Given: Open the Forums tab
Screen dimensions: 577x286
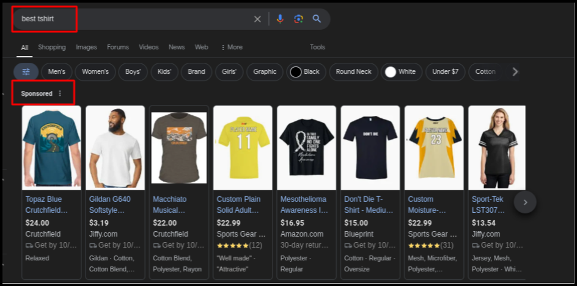Looking at the screenshot, I should [x=118, y=47].
